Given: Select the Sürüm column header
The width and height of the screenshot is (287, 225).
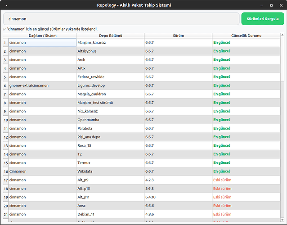Looking at the screenshot, I should pos(178,35).
